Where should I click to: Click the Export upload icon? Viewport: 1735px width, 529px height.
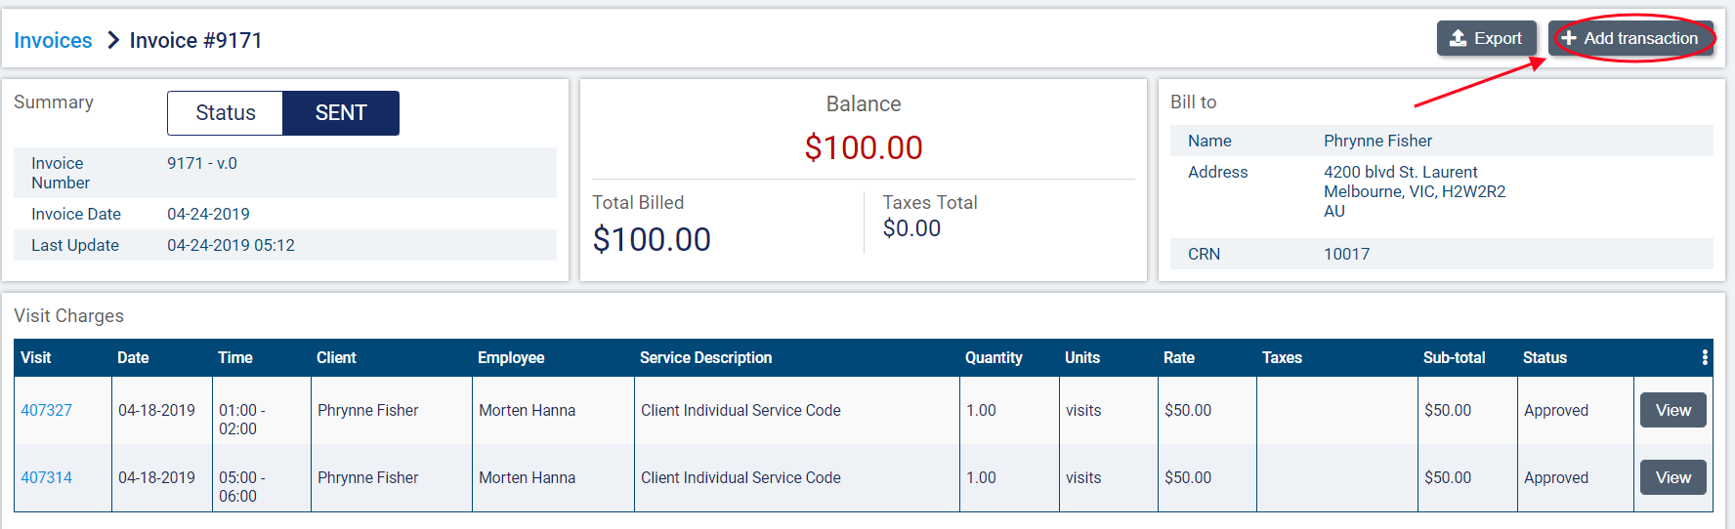pos(1458,38)
